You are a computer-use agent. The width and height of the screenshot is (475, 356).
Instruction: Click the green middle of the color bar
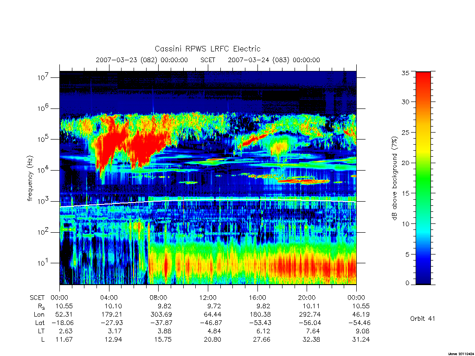(423, 178)
